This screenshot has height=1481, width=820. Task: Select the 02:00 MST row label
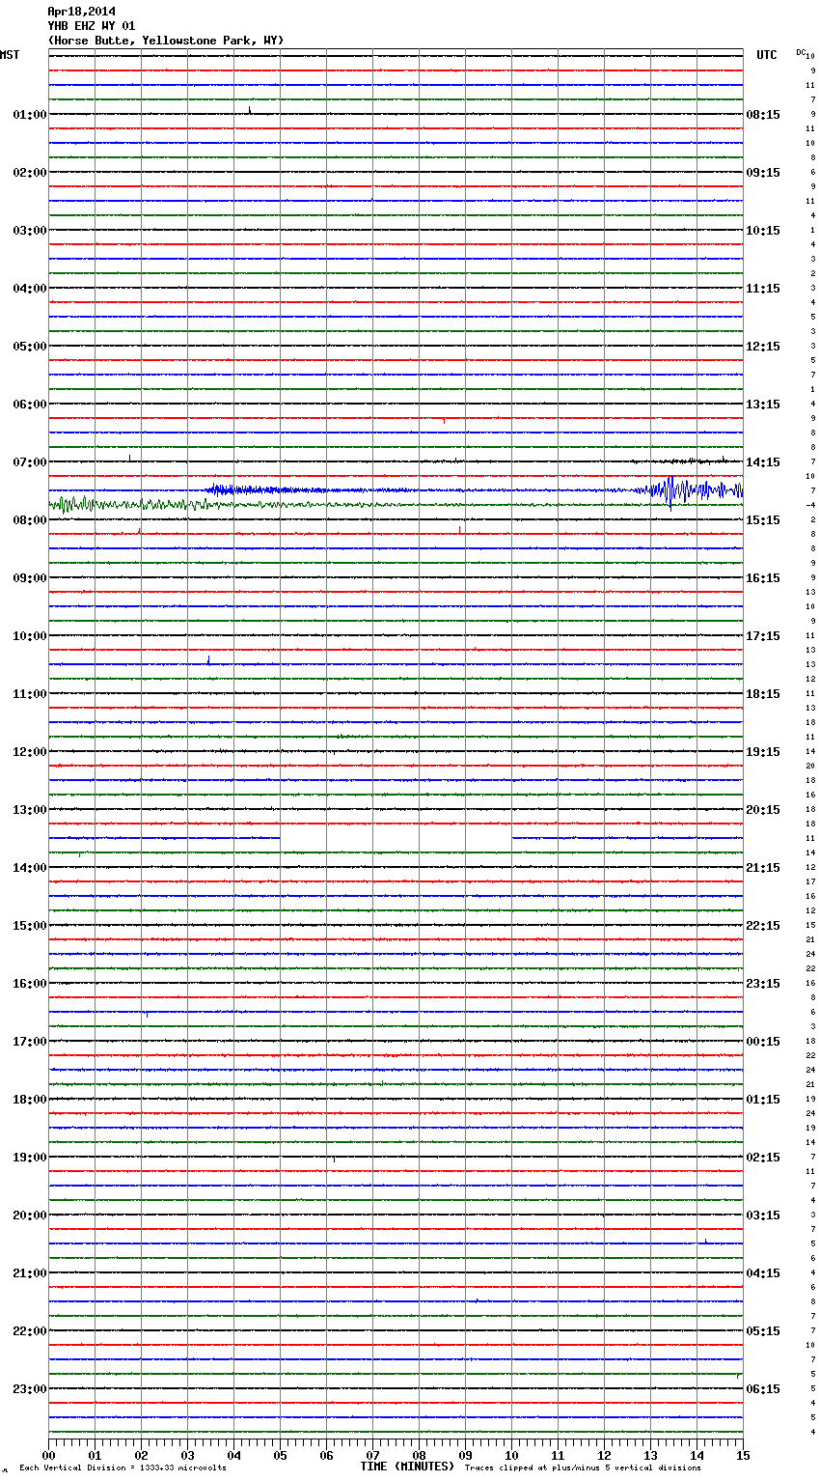pos(29,173)
